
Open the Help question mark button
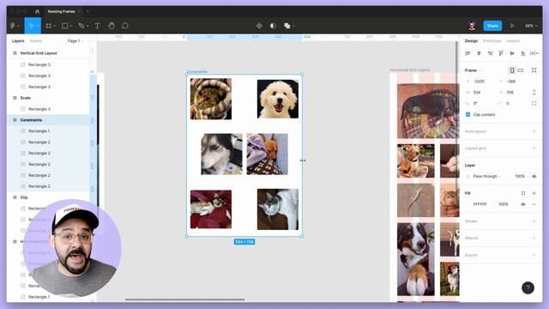(x=528, y=288)
